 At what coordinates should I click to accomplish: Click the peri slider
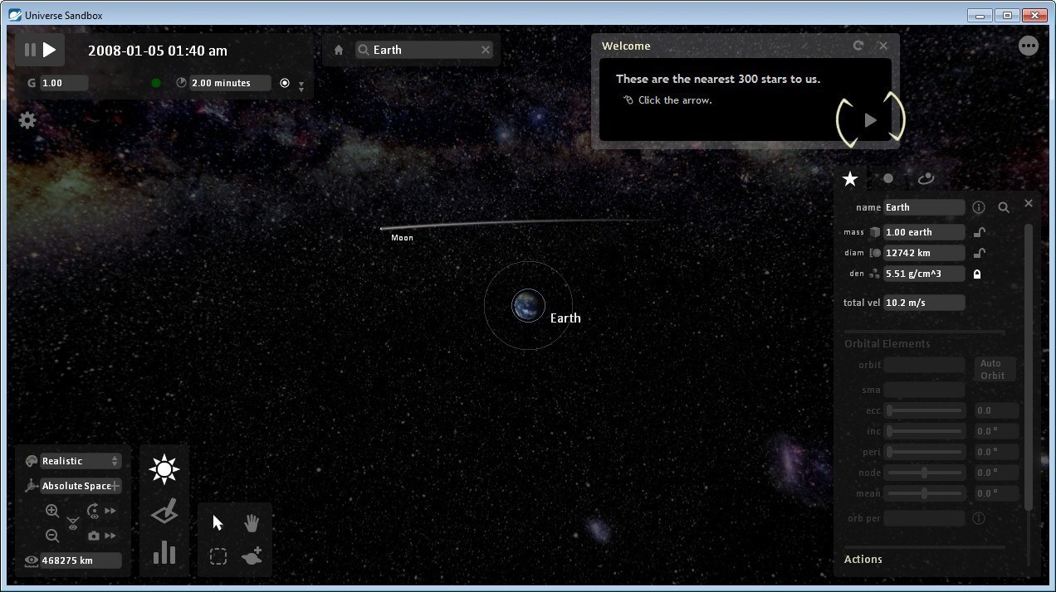[x=924, y=452]
